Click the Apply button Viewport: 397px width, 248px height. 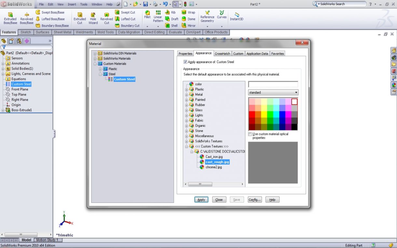[201, 200]
